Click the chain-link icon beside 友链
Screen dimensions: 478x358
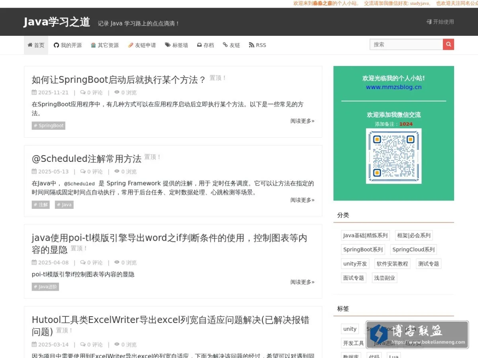225,45
